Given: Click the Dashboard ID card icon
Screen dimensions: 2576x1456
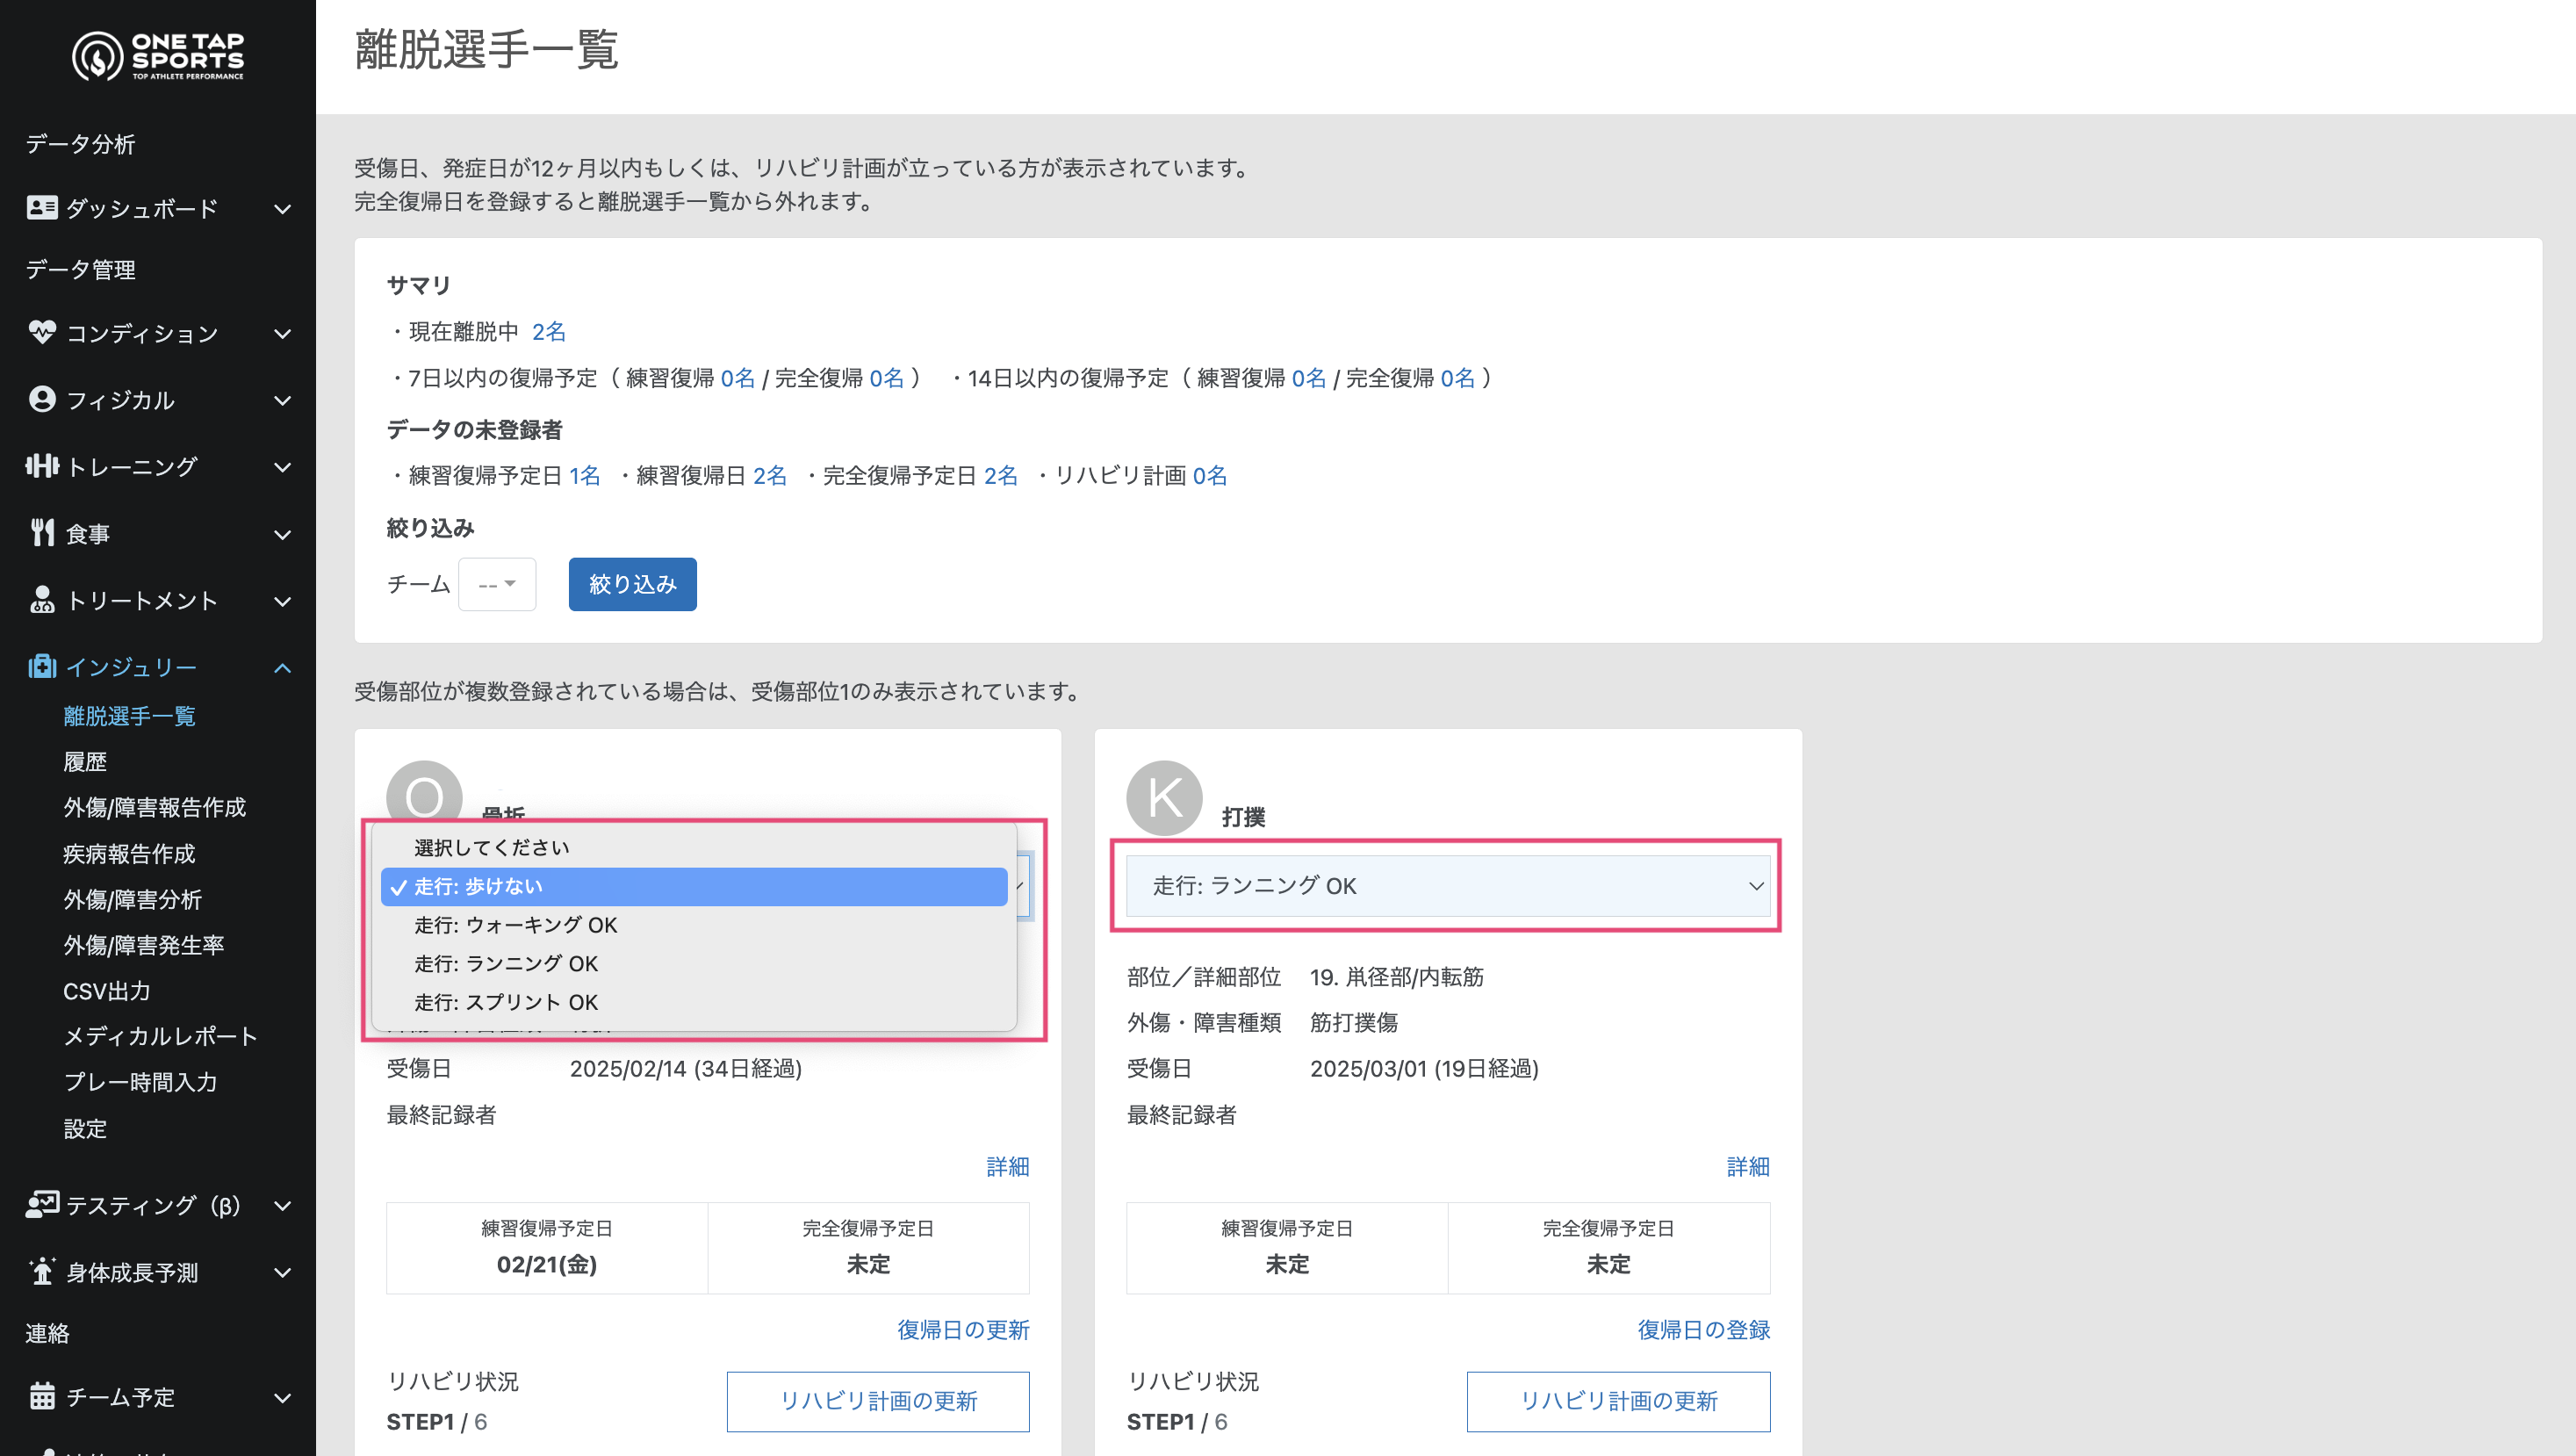Looking at the screenshot, I should pos(41,207).
